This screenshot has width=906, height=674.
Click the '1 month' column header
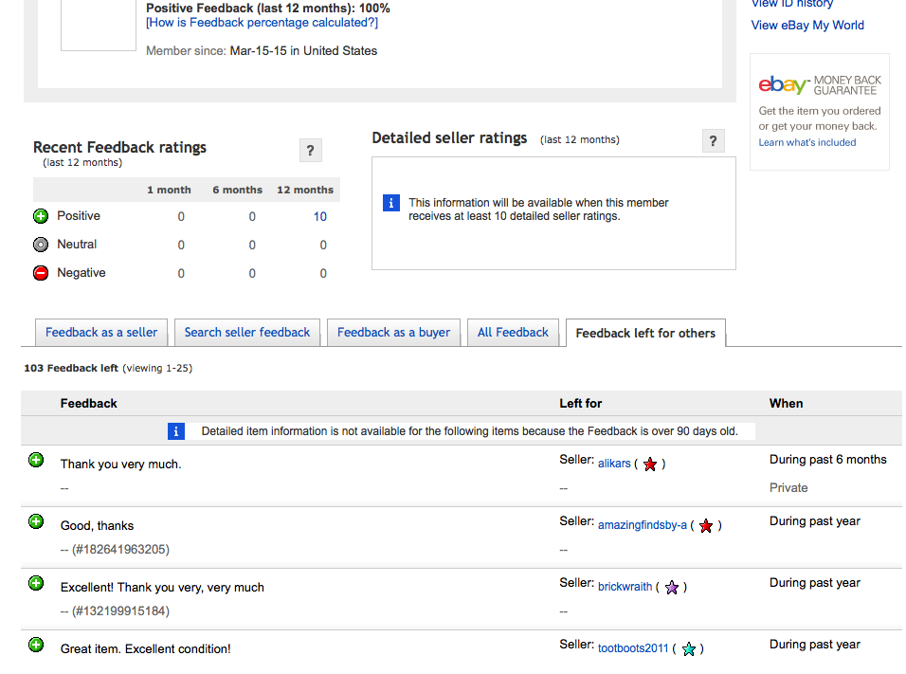(169, 191)
